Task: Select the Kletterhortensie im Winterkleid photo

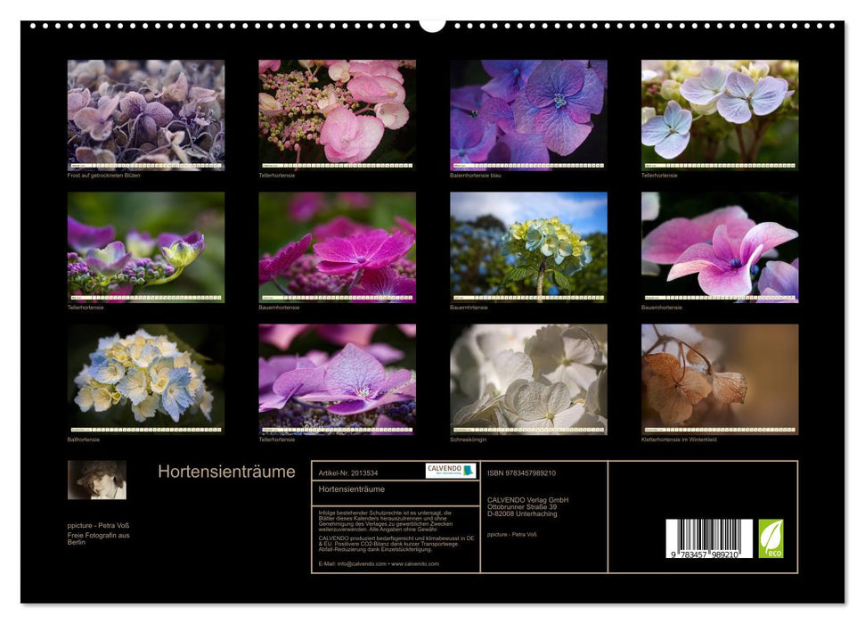Action: pos(719,378)
